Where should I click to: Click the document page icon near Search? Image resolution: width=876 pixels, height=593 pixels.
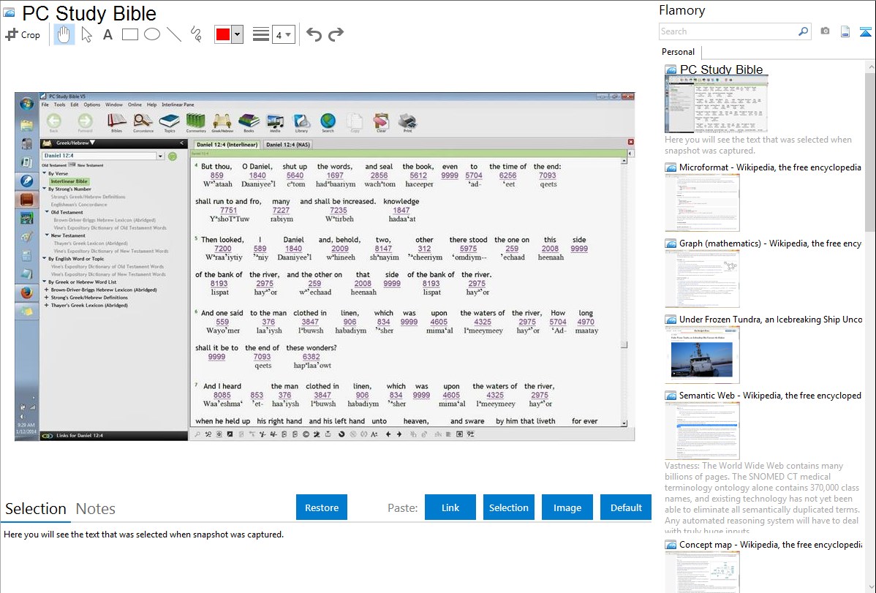pos(845,32)
